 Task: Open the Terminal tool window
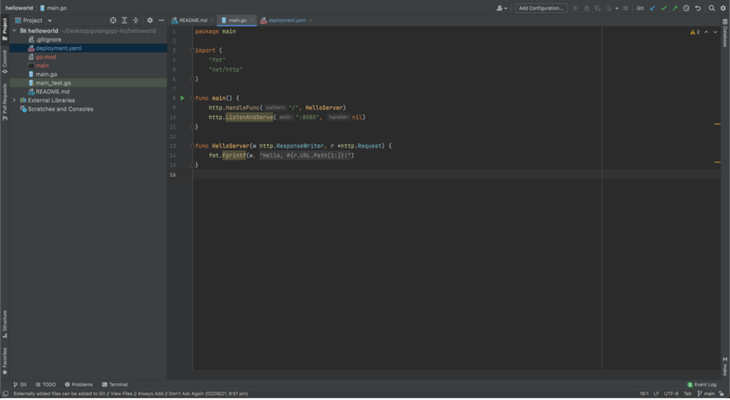(x=115, y=385)
